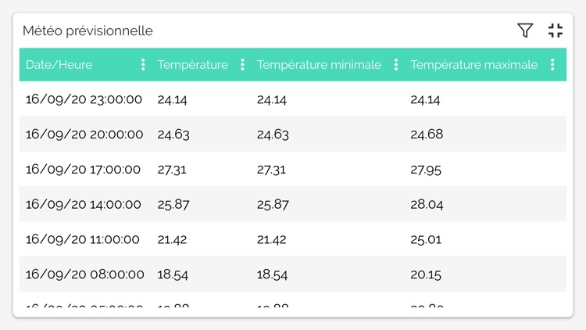The width and height of the screenshot is (586, 330).
Task: Click the 24.68 maximum temperature cell
Action: click(x=427, y=135)
